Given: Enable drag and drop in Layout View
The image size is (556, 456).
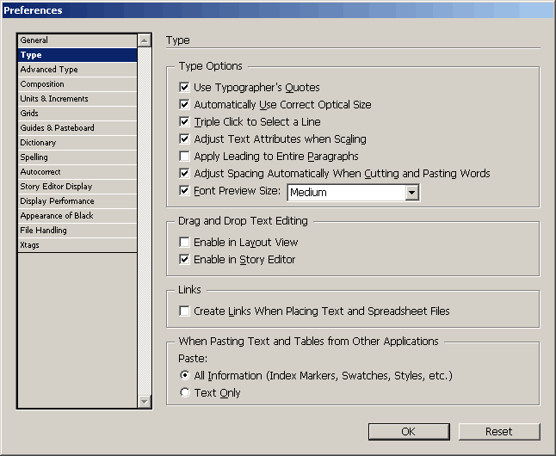Looking at the screenshot, I should pos(184,242).
